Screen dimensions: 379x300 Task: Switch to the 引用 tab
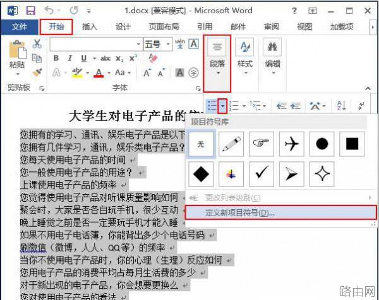205,26
